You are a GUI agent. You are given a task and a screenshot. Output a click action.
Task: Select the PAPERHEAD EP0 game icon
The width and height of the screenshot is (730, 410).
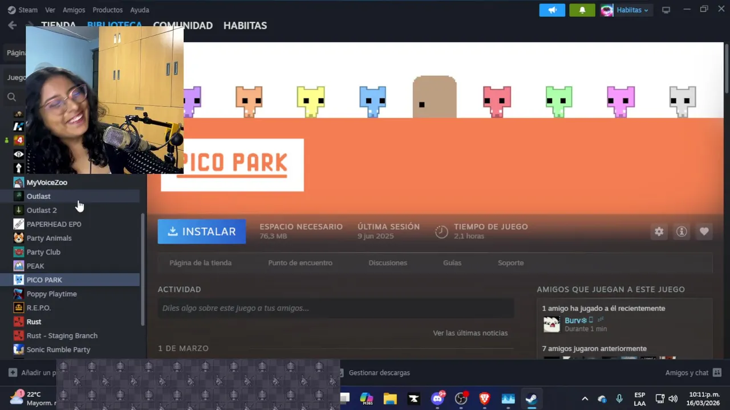click(19, 224)
